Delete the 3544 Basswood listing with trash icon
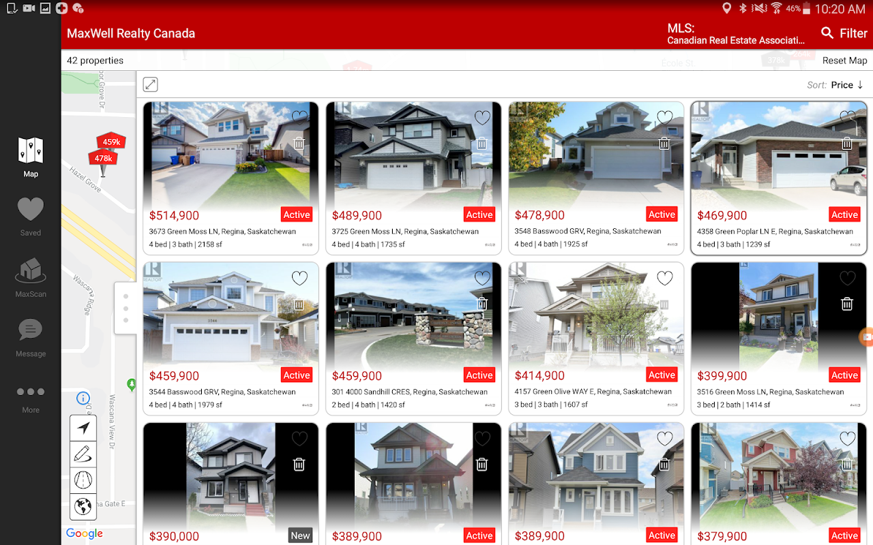Viewport: 873px width, 545px height. (x=299, y=305)
